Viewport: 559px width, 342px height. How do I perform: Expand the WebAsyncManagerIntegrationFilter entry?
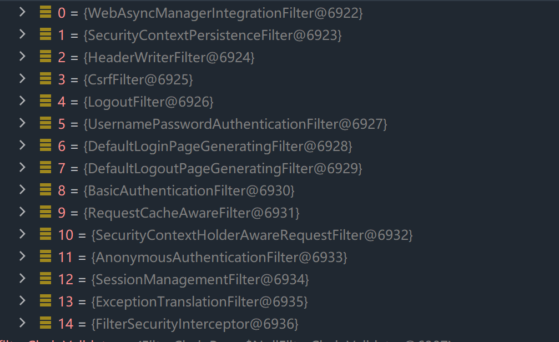(22, 12)
